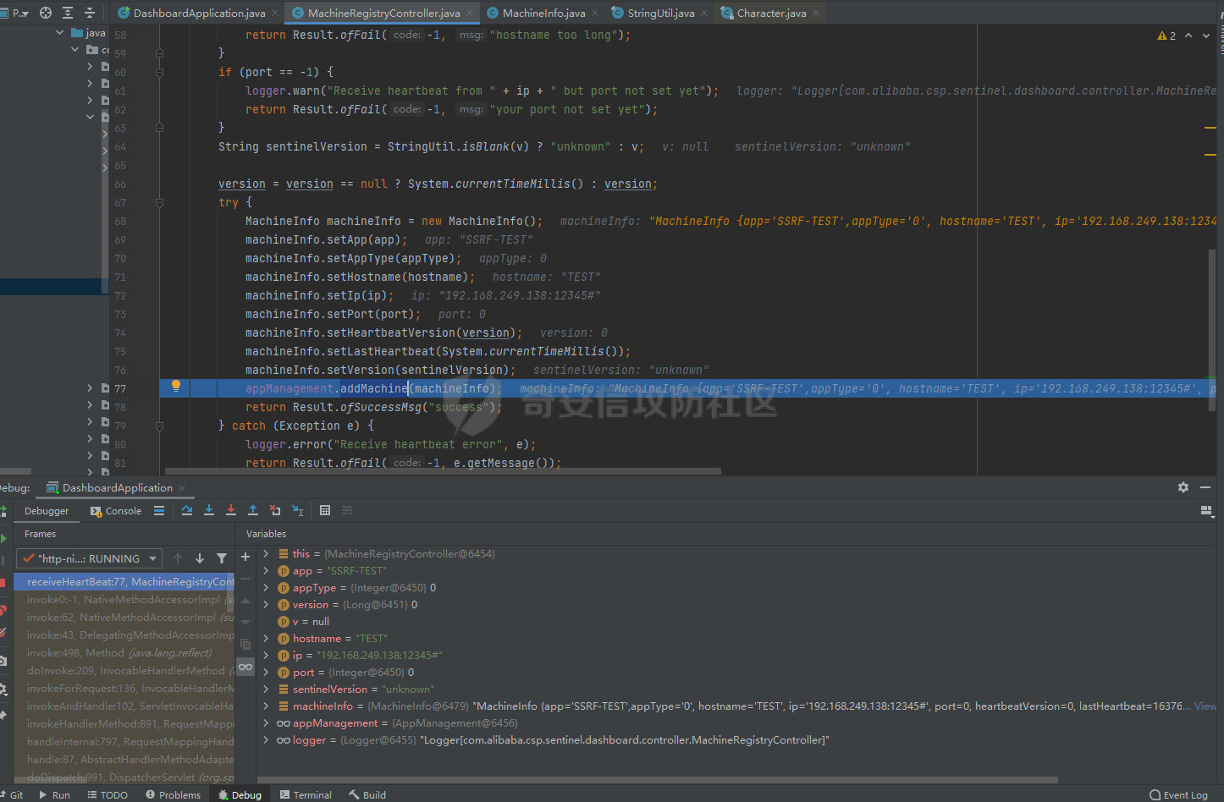Open the Event Log
This screenshot has width=1224, height=802.
[x=1179, y=794]
